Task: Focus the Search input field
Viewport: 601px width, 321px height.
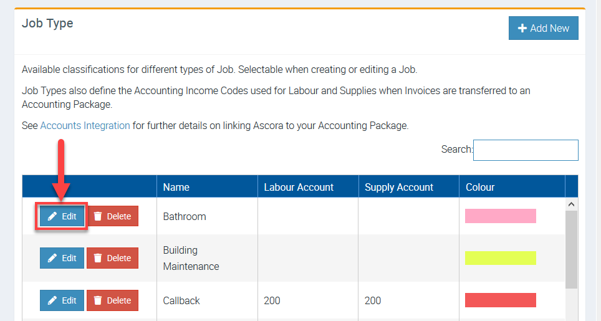Action: (526, 150)
